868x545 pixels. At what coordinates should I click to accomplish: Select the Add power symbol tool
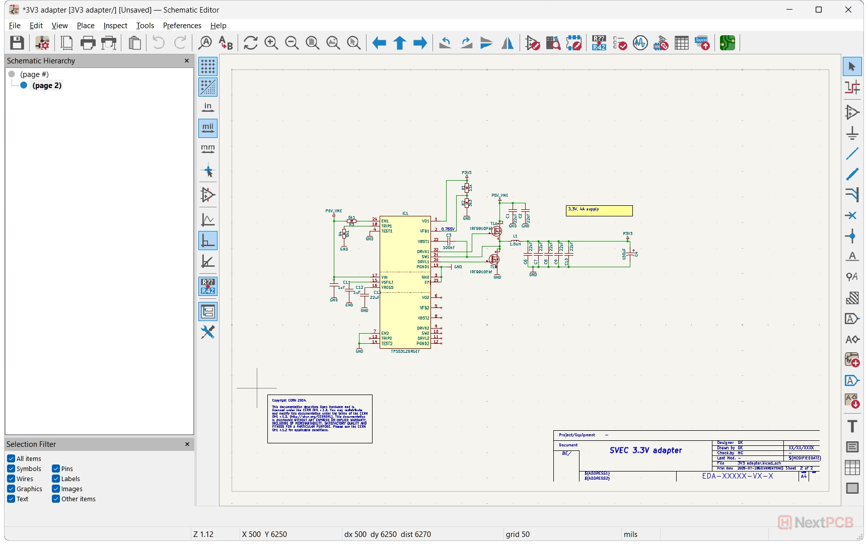click(852, 133)
